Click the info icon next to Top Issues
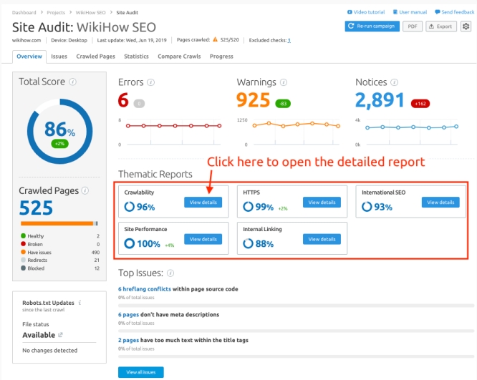This screenshot has width=477, height=380. coord(170,273)
